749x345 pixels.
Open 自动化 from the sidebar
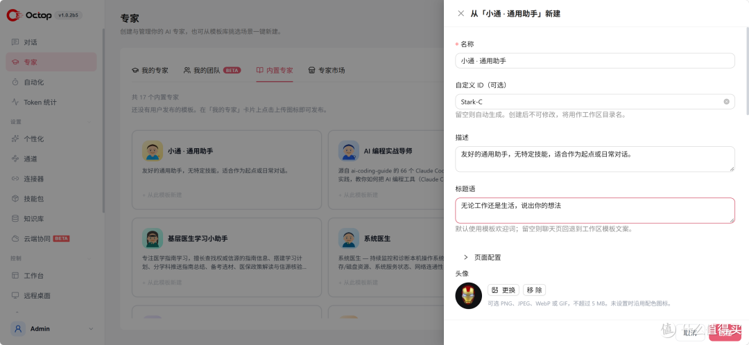click(x=51, y=82)
